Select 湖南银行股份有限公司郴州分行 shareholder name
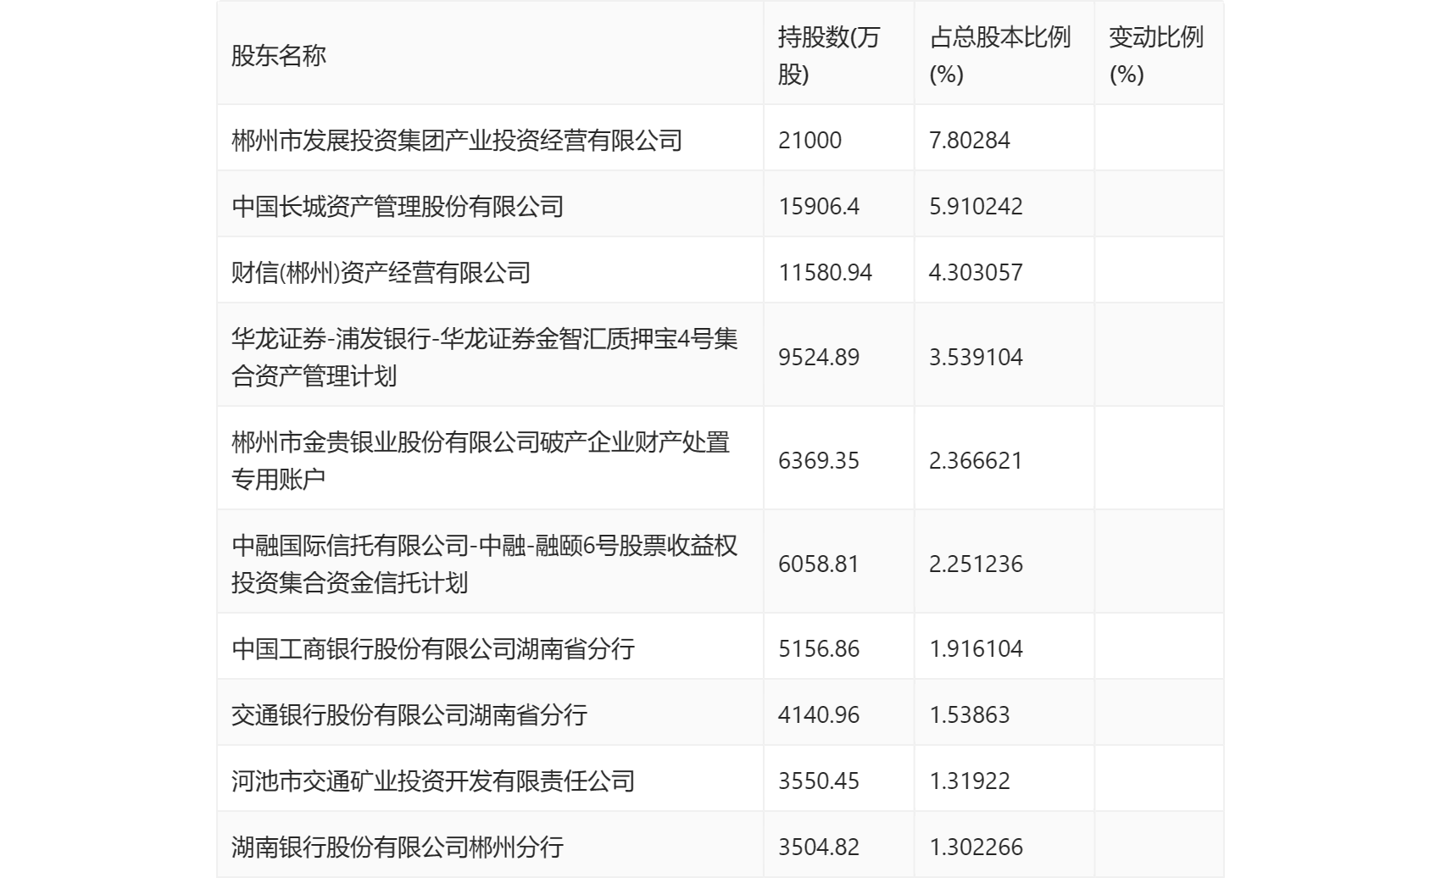 click(x=398, y=847)
